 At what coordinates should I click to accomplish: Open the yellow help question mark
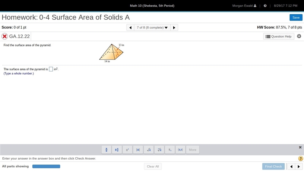coord(301,158)
